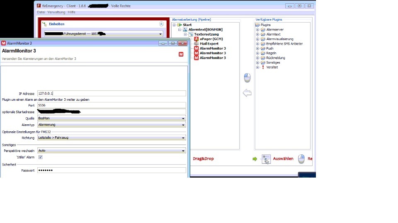Image resolution: width=398 pixels, height=223 pixels.
Task: Collapse the Alarmtext[BOSMON] node
Action: coord(180,30)
